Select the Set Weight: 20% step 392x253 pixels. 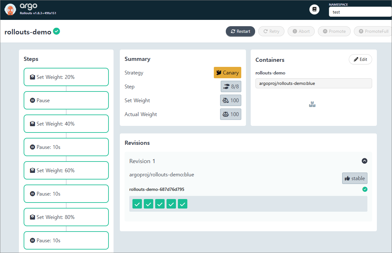pyautogui.click(x=66, y=77)
